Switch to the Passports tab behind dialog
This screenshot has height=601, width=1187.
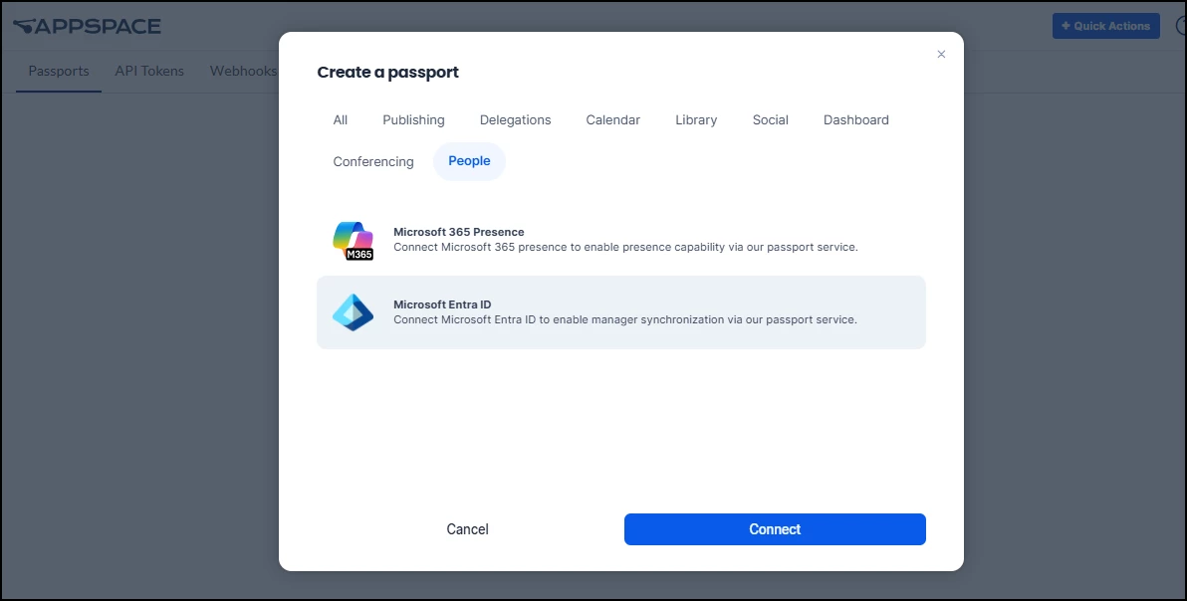point(59,71)
